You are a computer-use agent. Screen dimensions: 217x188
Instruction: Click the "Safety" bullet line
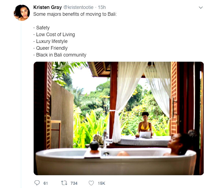coord(42,28)
